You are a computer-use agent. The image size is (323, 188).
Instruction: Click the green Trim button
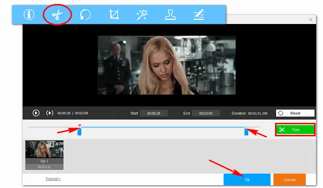pyautogui.click(x=295, y=130)
